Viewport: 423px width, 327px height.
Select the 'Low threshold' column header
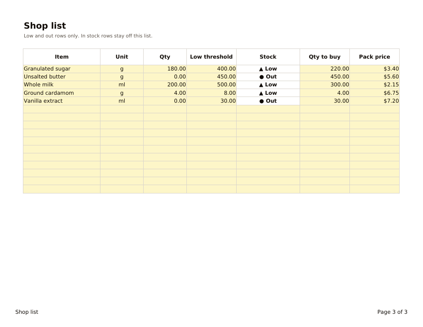(211, 57)
